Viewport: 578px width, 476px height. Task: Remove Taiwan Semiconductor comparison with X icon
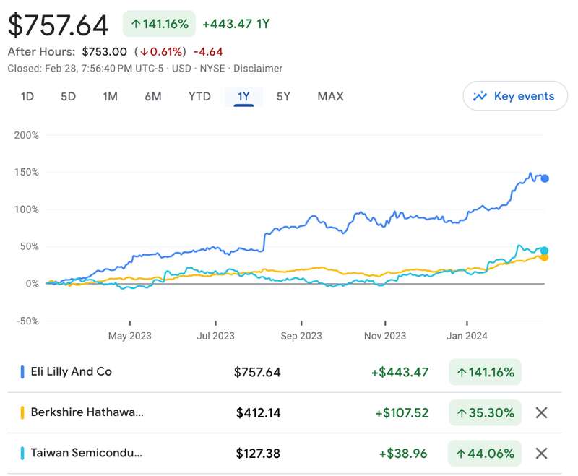click(541, 454)
